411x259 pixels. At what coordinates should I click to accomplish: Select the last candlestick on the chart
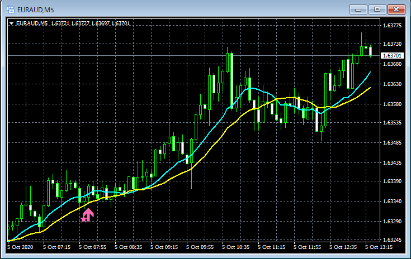370,51
